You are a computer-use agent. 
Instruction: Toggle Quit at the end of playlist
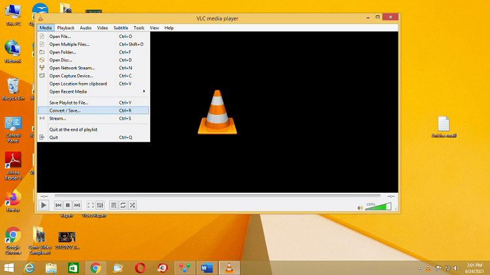tap(93, 129)
